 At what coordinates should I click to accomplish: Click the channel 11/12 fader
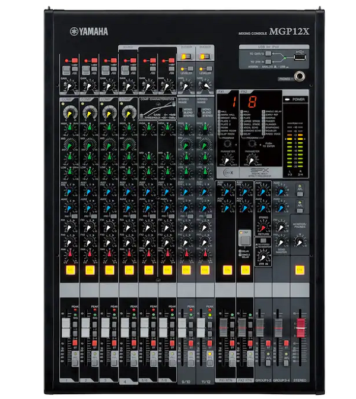tap(201, 328)
